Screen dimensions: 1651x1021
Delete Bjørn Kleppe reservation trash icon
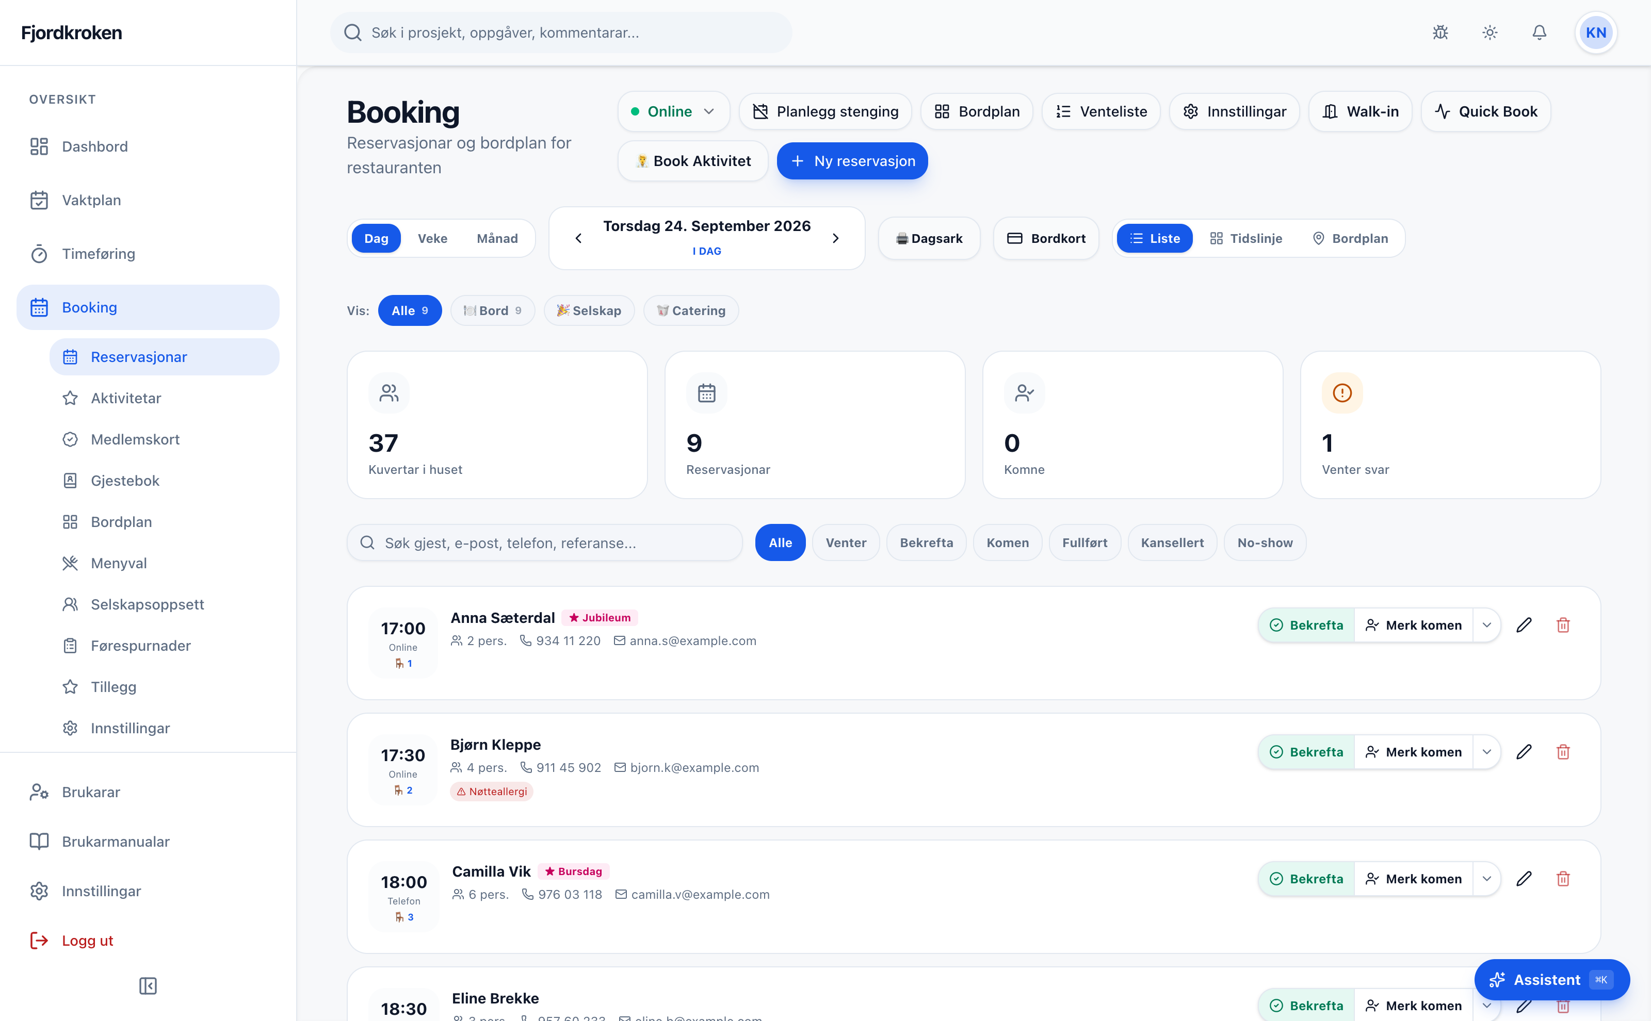point(1563,752)
